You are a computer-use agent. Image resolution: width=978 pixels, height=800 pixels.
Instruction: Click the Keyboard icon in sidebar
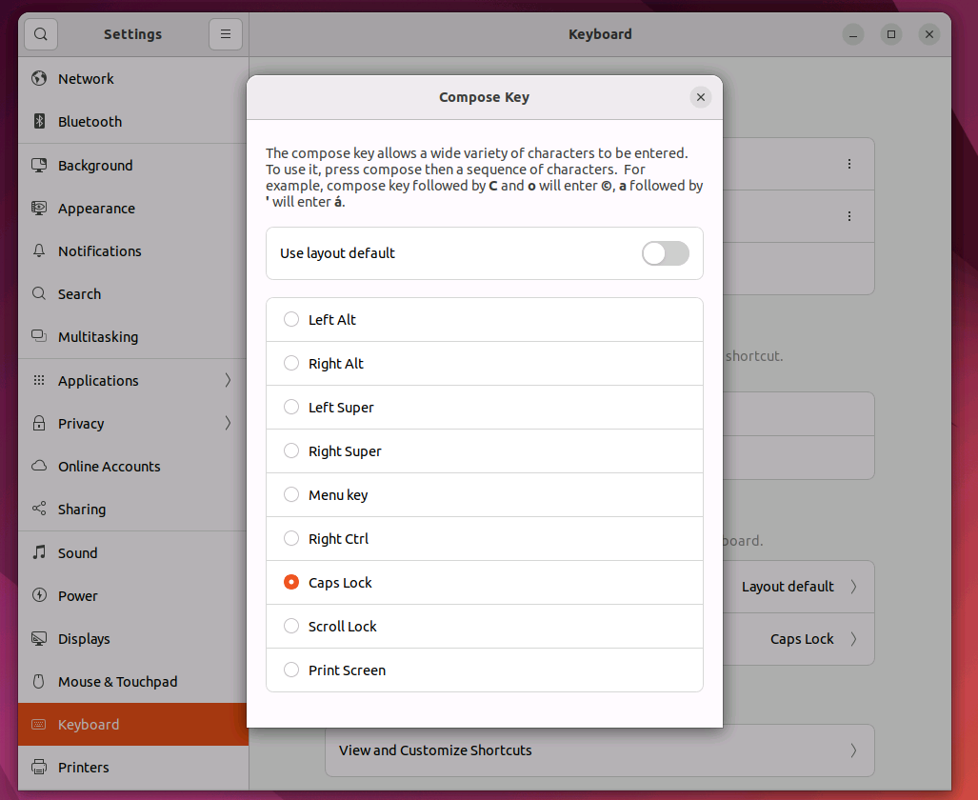tap(39, 725)
